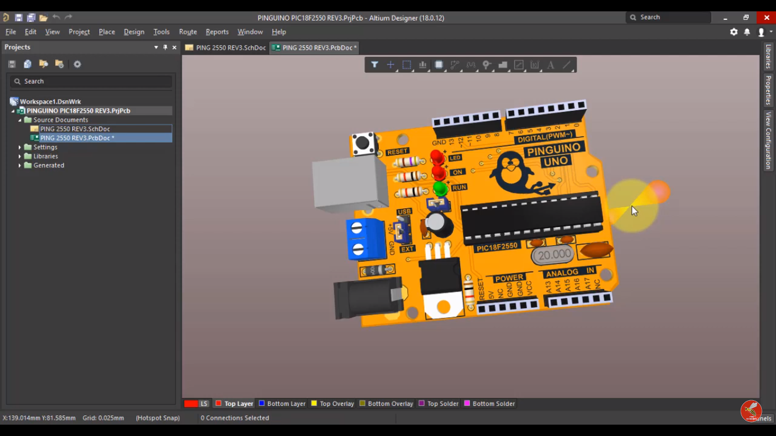Open the Window menu
776x436 pixels.
click(x=250, y=32)
